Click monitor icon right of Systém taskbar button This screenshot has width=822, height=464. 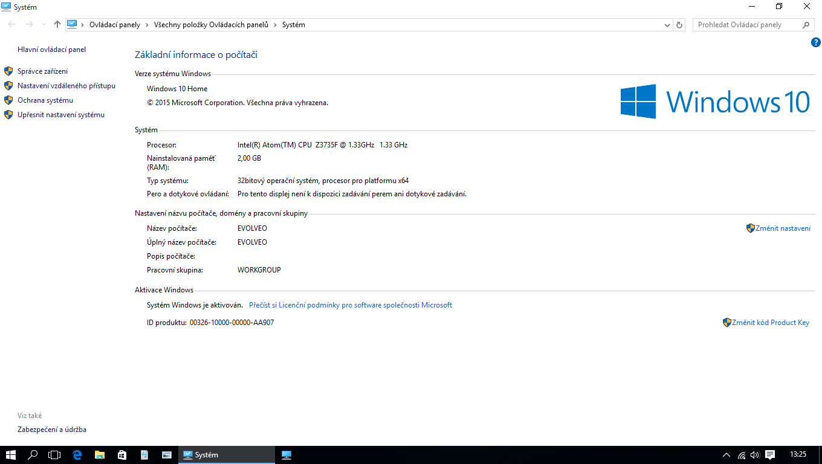(x=286, y=455)
